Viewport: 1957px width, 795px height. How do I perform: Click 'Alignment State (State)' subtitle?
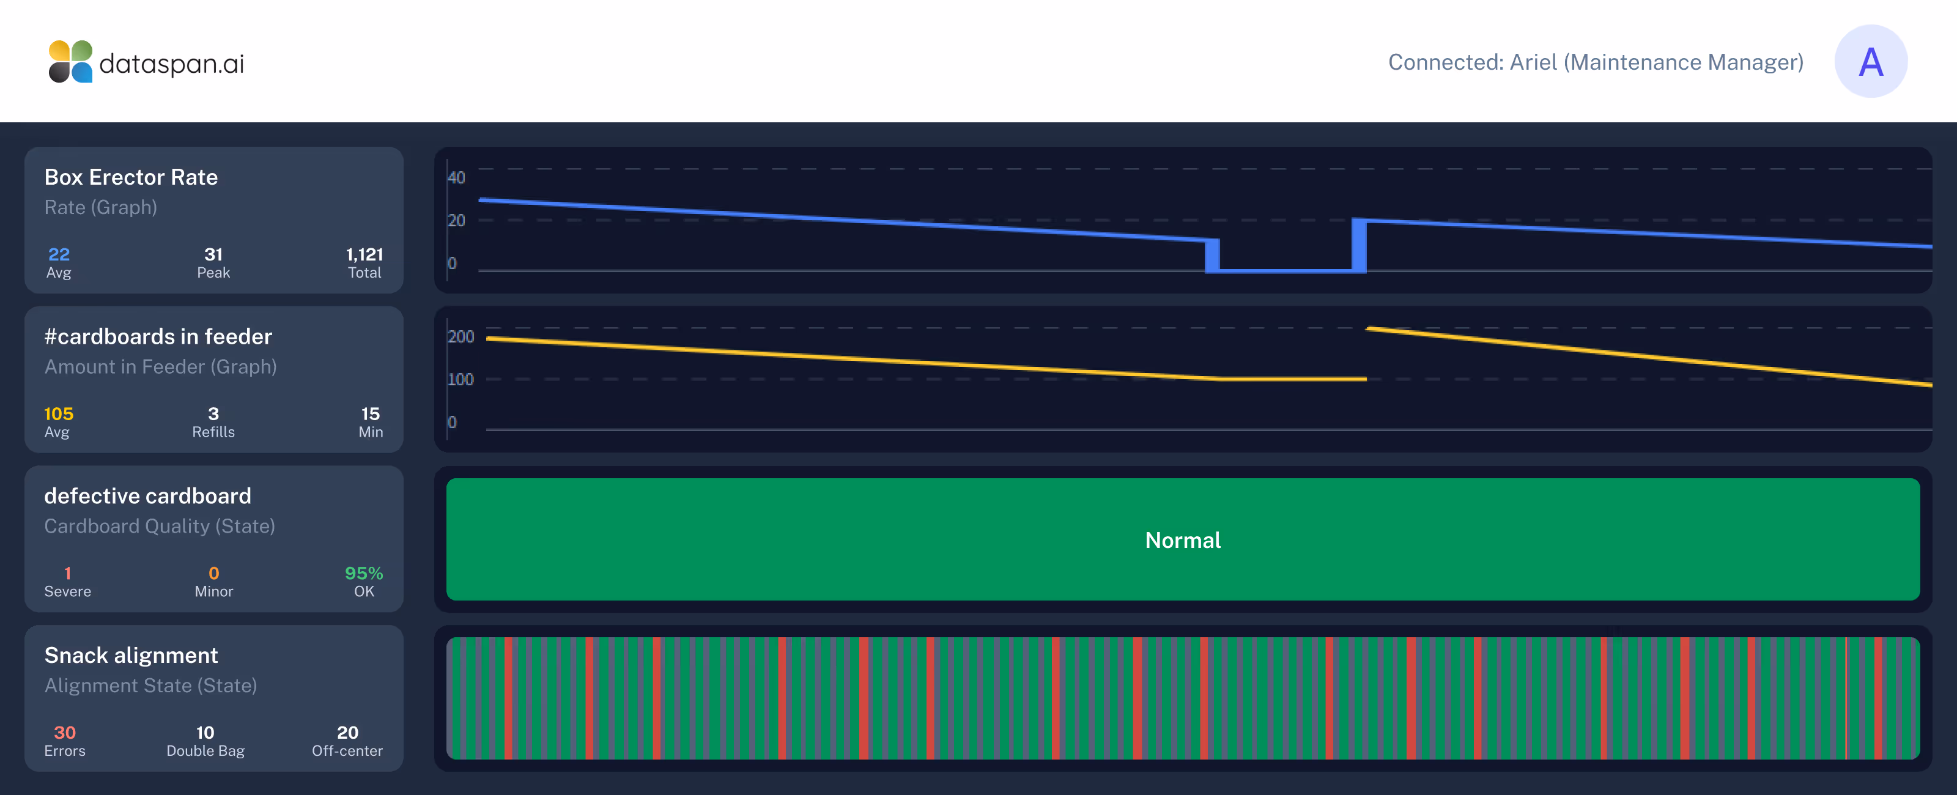point(150,686)
